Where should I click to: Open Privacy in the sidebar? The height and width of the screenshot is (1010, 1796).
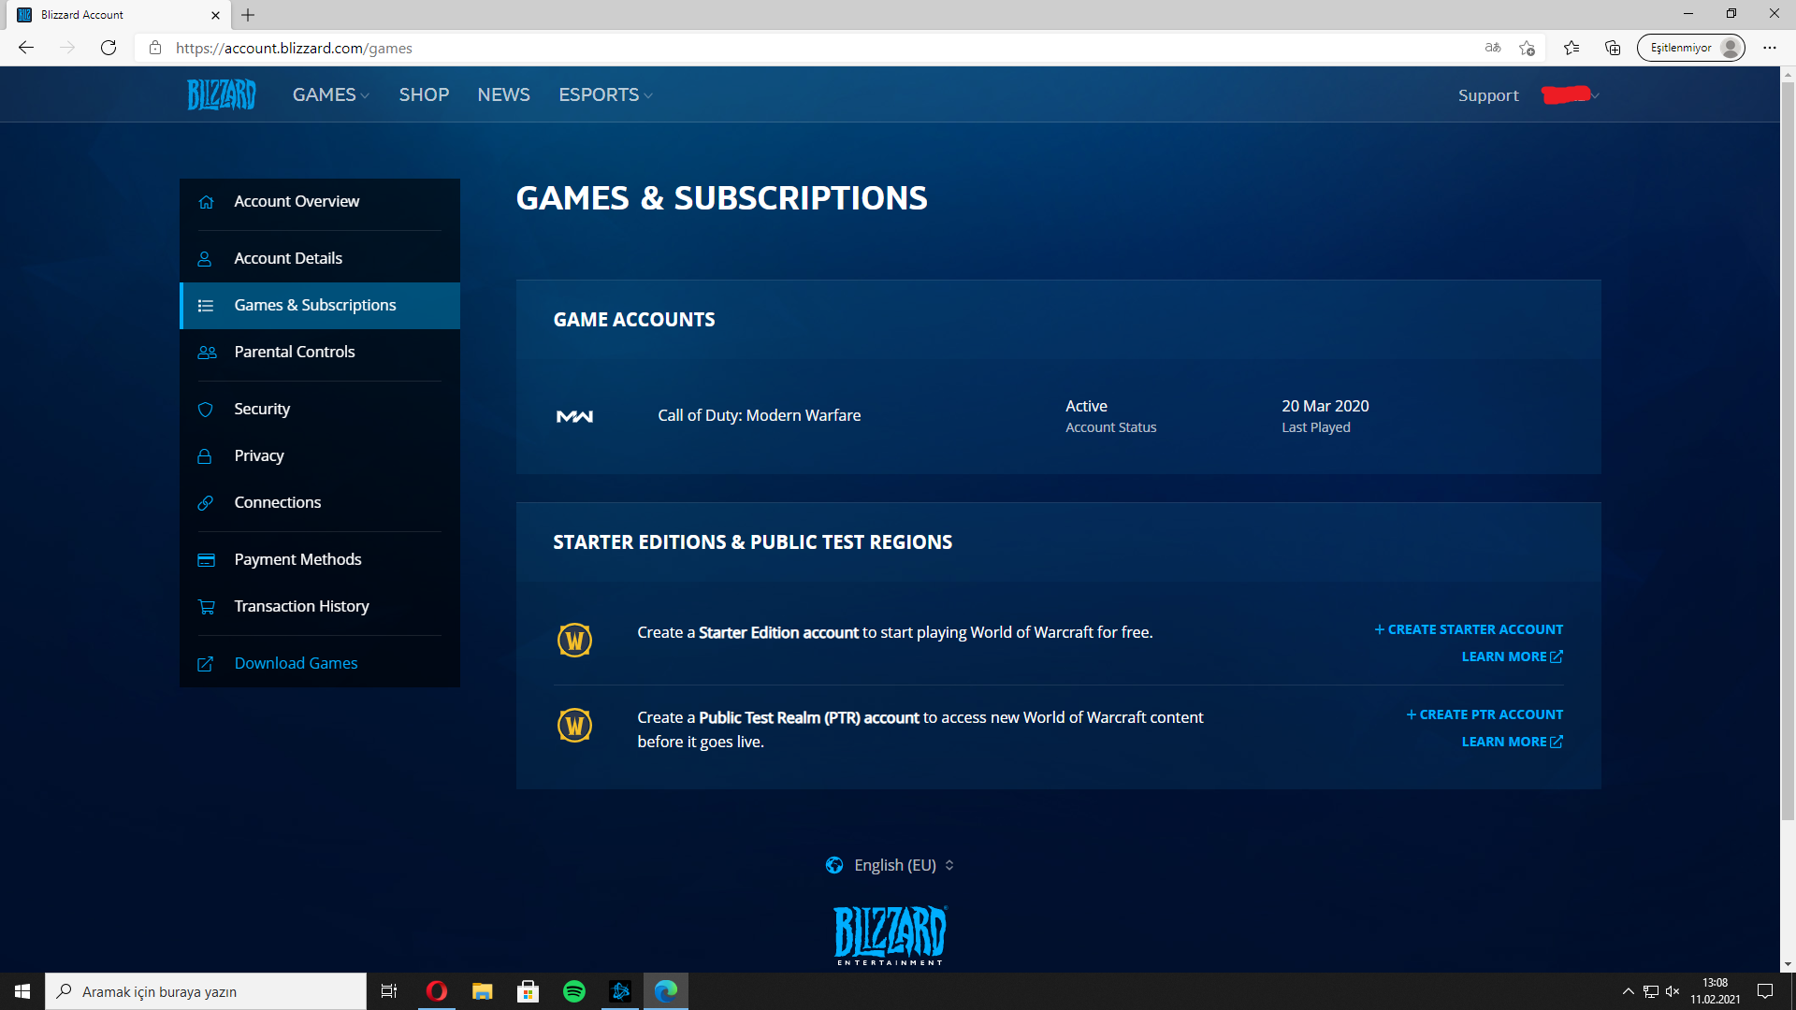(320, 456)
